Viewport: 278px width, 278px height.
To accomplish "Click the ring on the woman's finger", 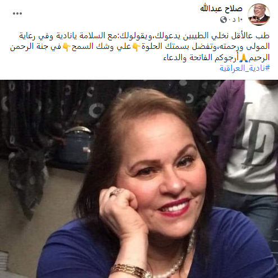I will pos(116,192).
